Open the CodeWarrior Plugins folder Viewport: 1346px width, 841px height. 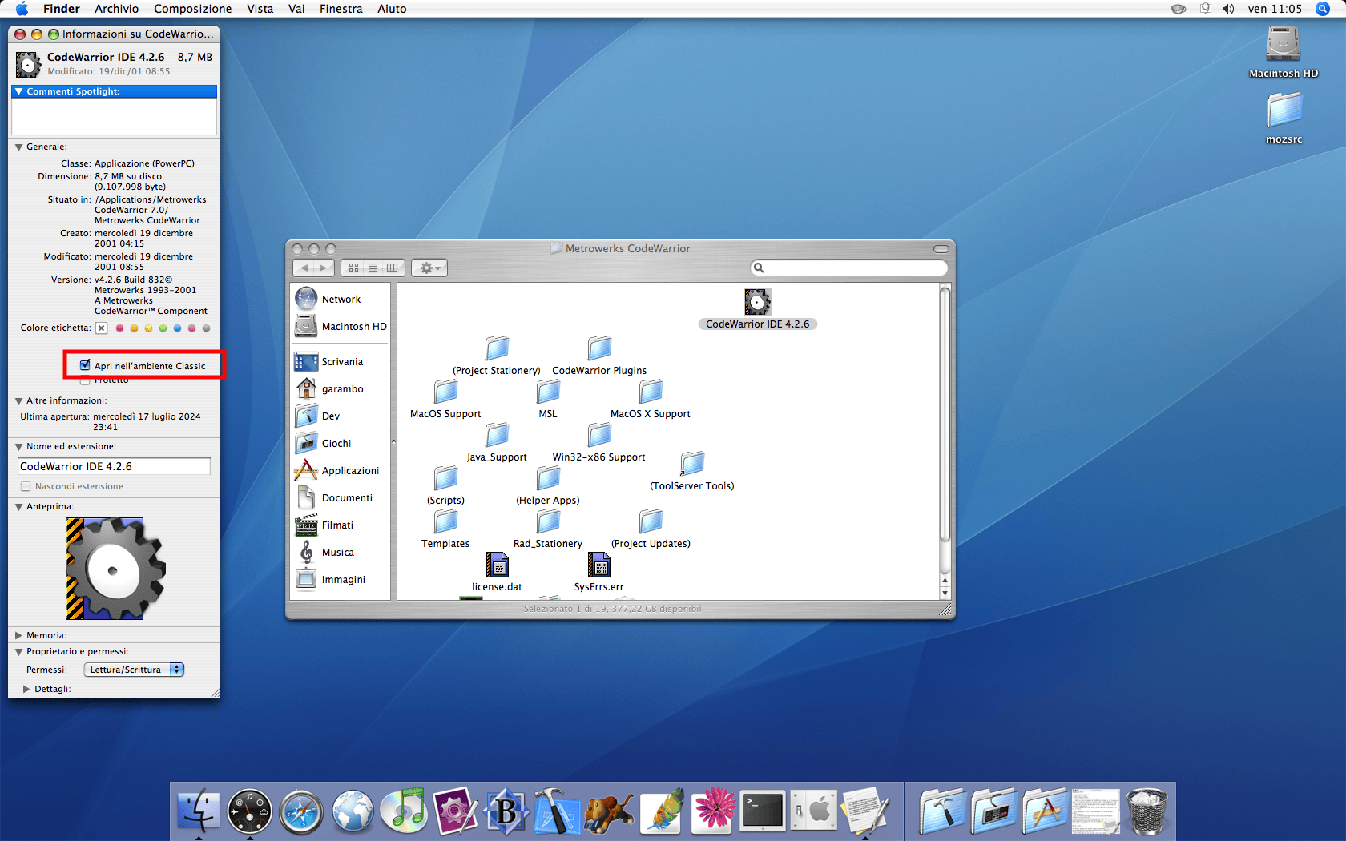(x=599, y=348)
